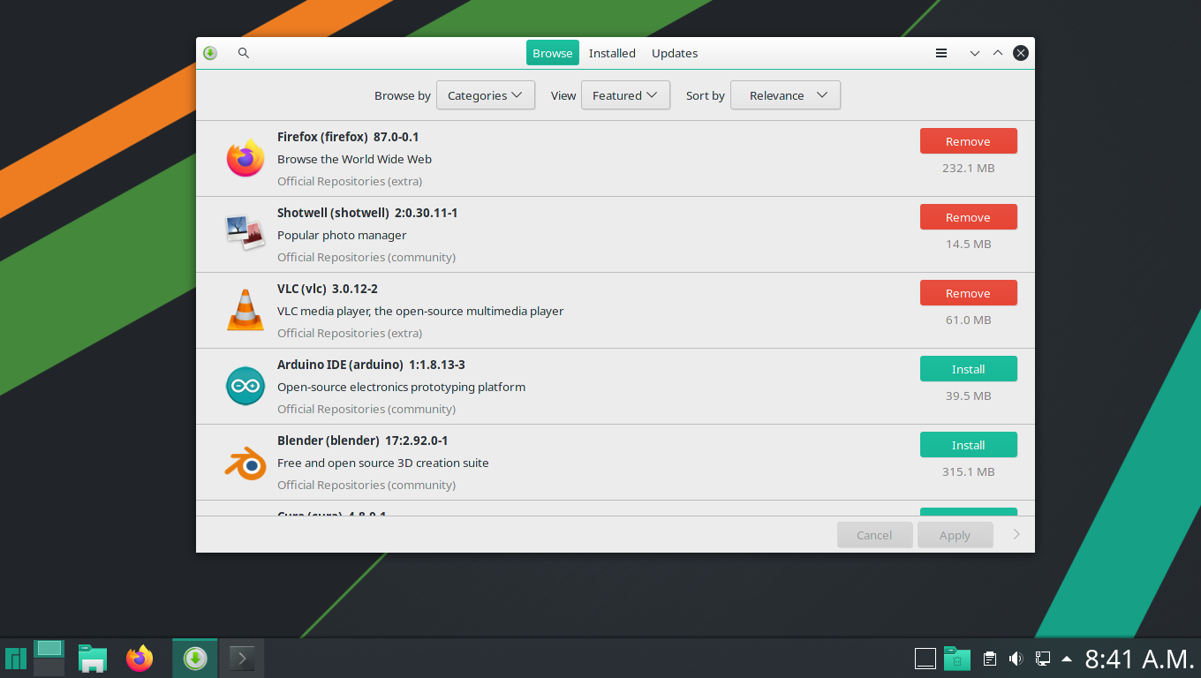The width and height of the screenshot is (1201, 678).
Task: Click the Shotwell photo manager icon
Action: click(245, 232)
